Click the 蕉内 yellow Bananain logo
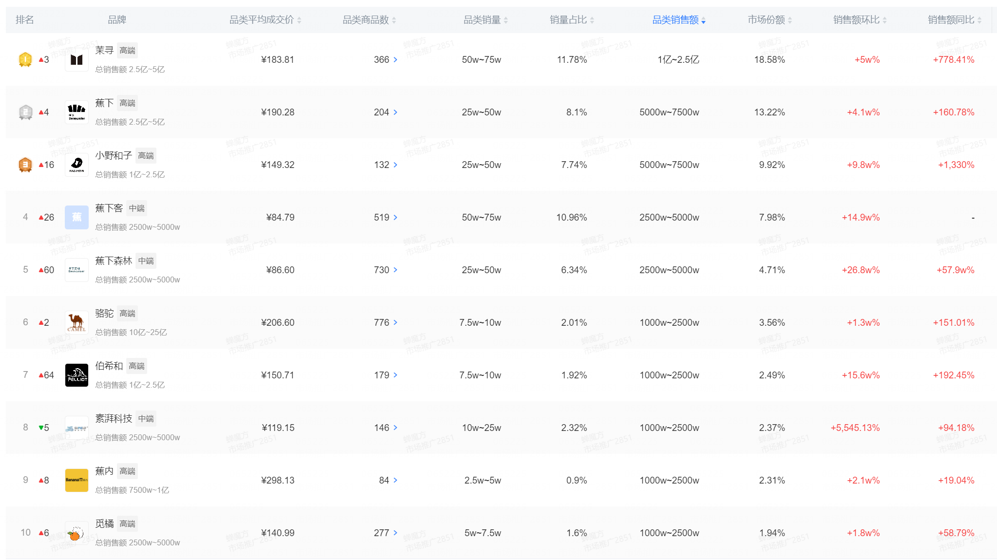This screenshot has width=997, height=560. tap(77, 481)
